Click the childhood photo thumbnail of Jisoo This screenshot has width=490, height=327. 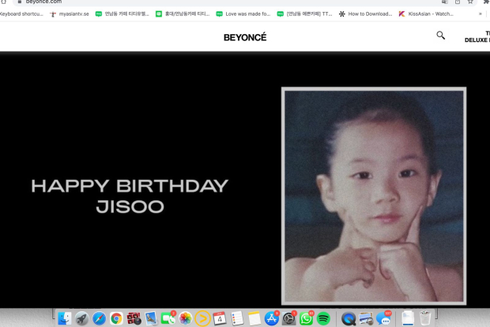[x=374, y=196]
